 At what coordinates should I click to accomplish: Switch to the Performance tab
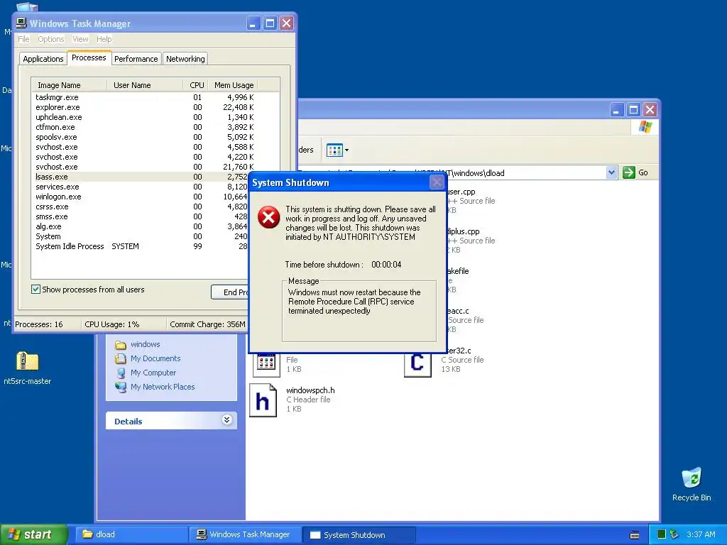pos(136,59)
